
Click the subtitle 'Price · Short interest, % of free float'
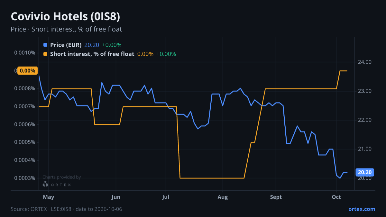pos(66,29)
